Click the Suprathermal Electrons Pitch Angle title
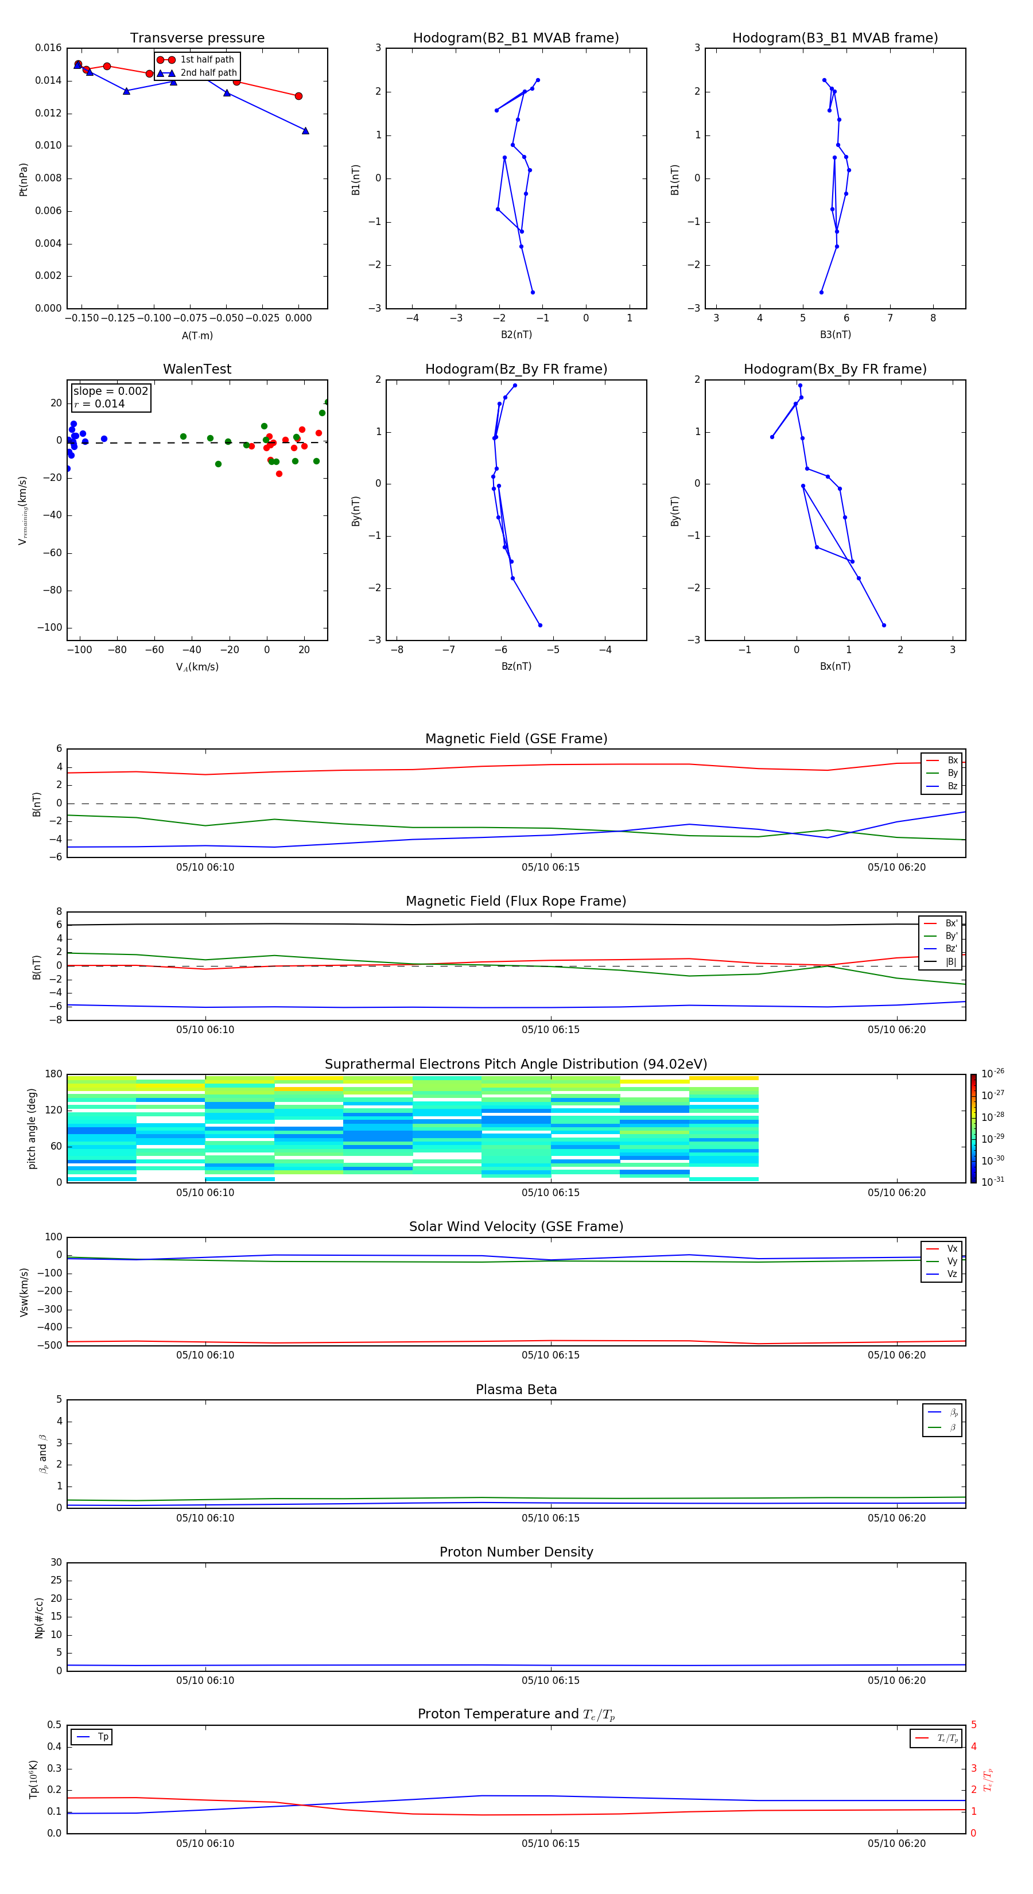This screenshot has width=1033, height=1894. pyautogui.click(x=516, y=1065)
